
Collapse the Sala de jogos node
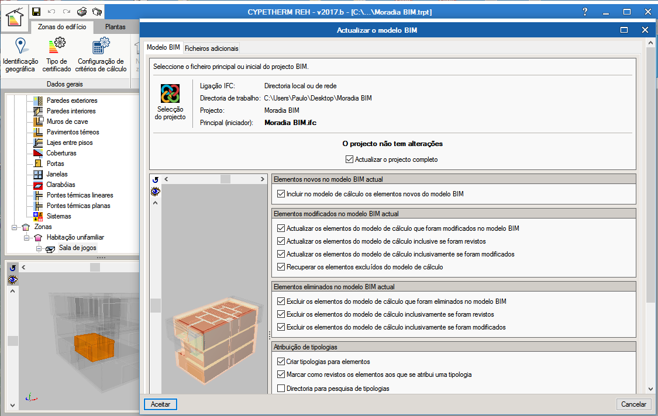point(39,248)
